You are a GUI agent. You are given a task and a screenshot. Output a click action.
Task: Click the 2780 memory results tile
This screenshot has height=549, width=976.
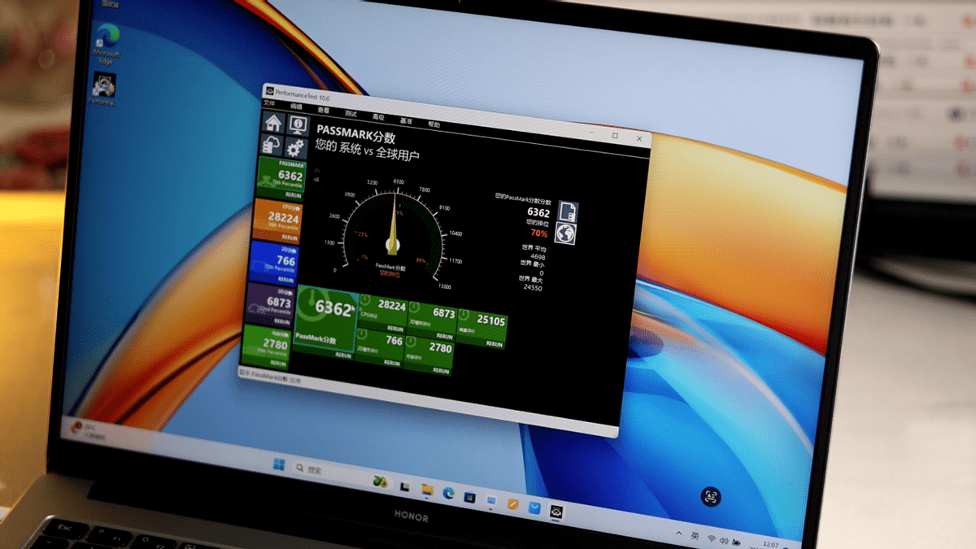pos(428,356)
